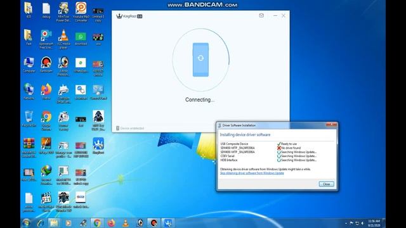
Task: Open the Network desktop icon
Action: click(x=29, y=91)
